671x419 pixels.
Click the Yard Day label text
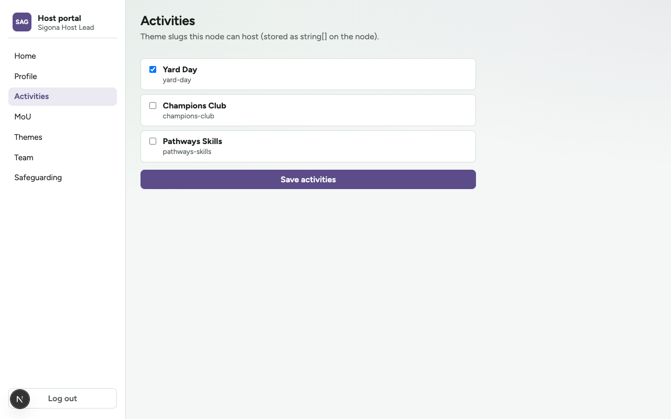[x=180, y=69]
